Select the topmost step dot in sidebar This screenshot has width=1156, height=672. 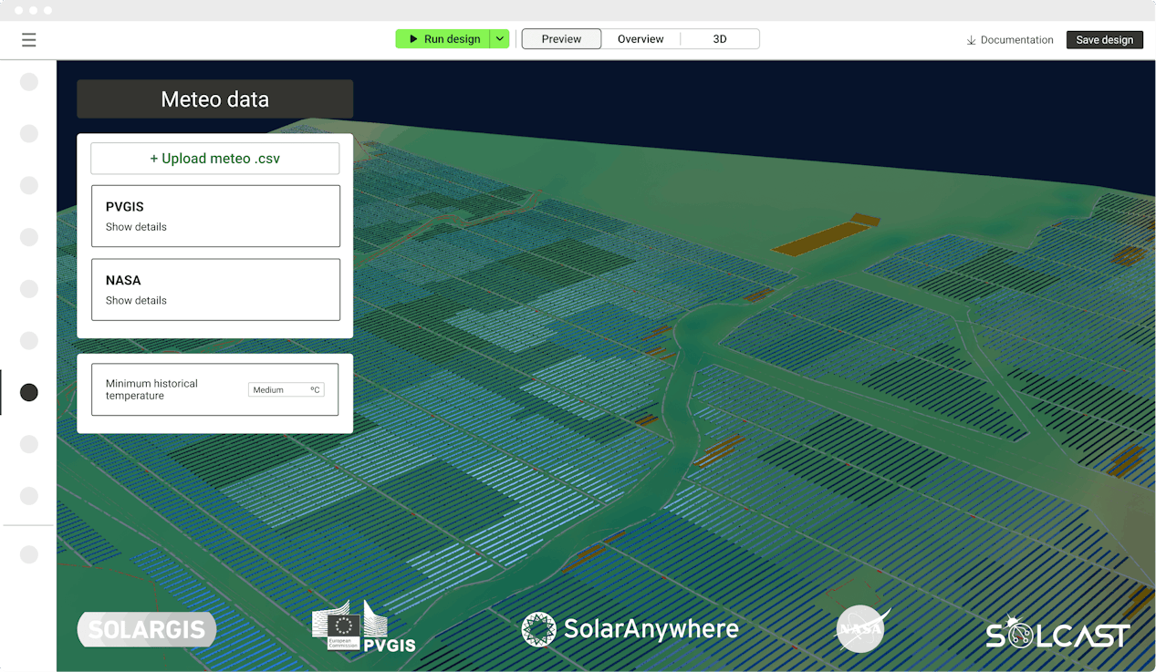click(x=28, y=81)
